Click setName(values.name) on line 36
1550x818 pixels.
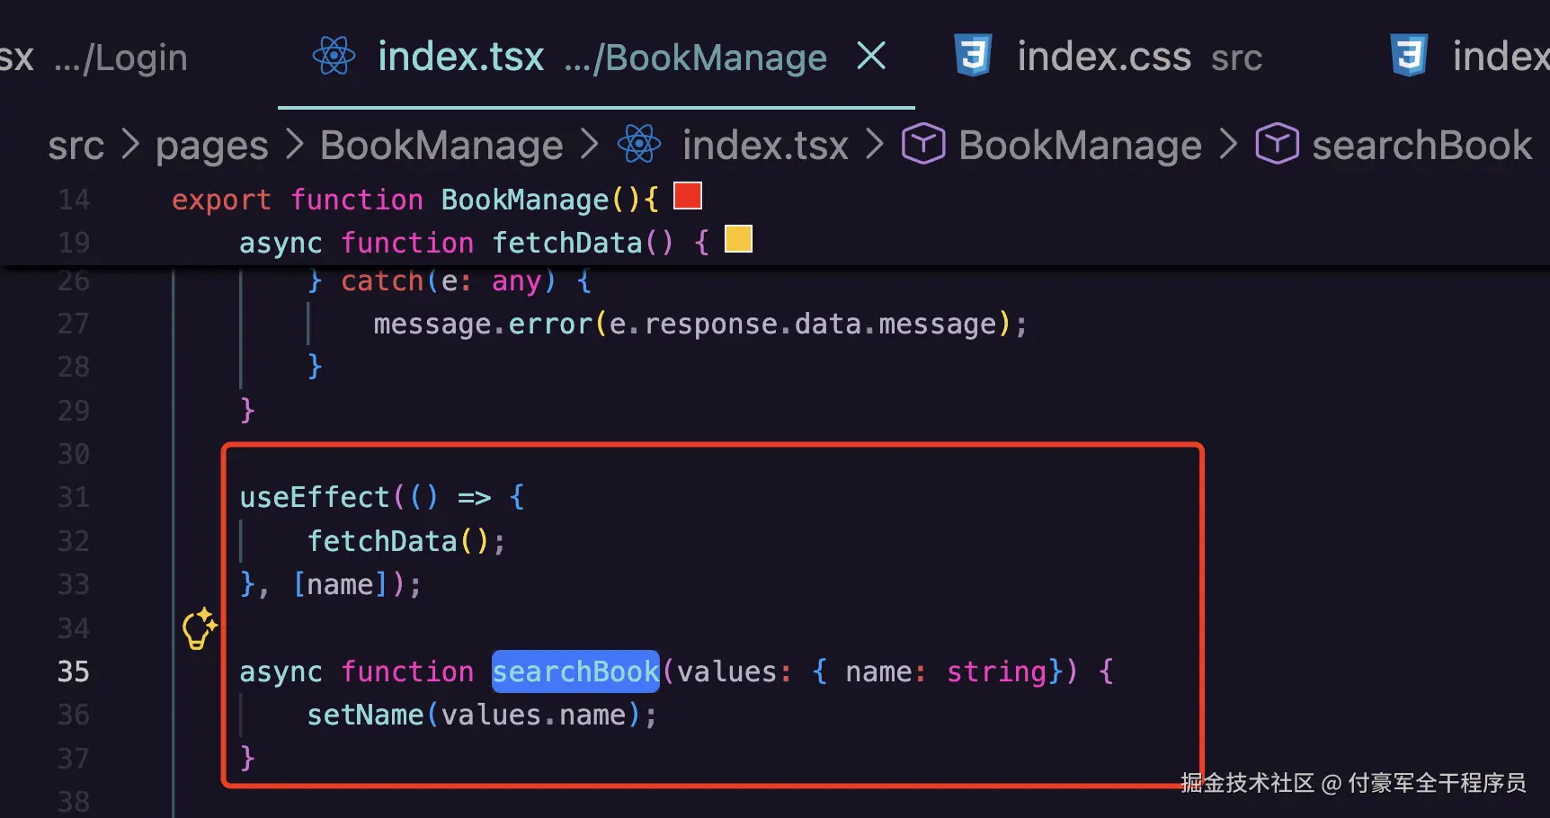[x=473, y=716]
